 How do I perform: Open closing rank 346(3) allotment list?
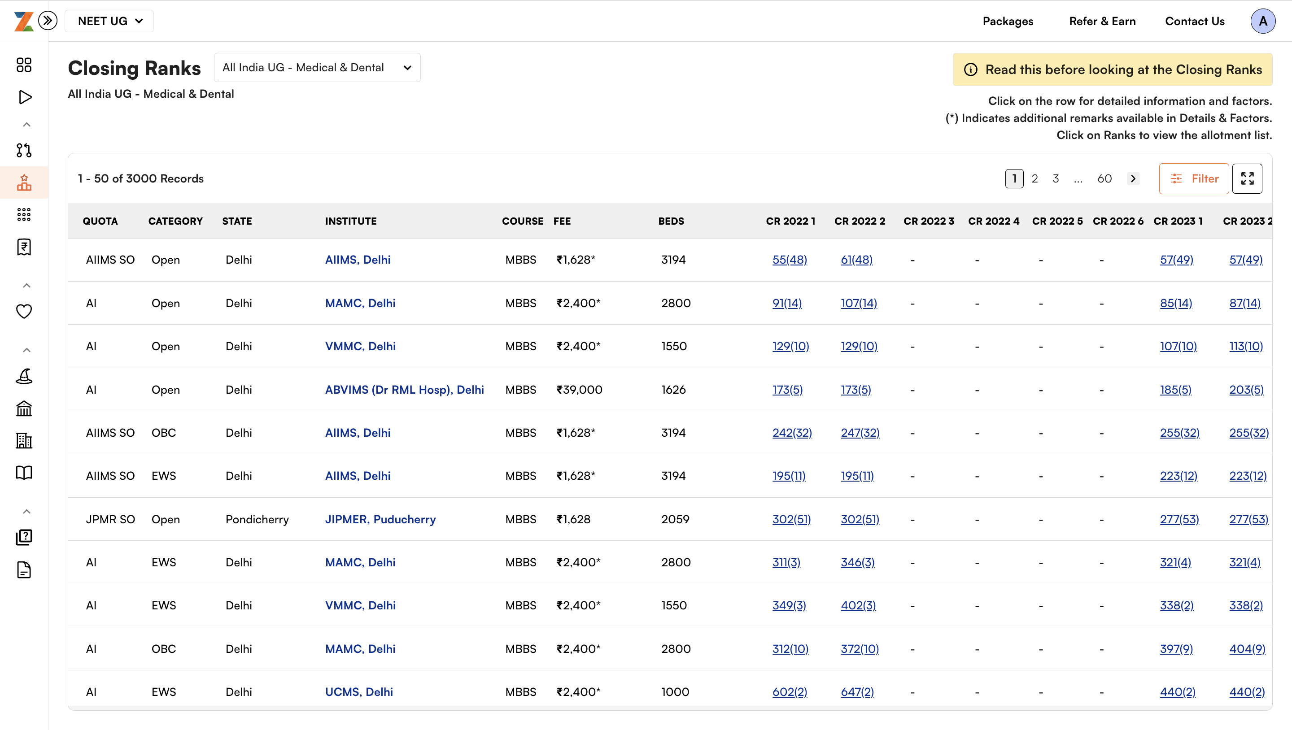[x=858, y=562]
